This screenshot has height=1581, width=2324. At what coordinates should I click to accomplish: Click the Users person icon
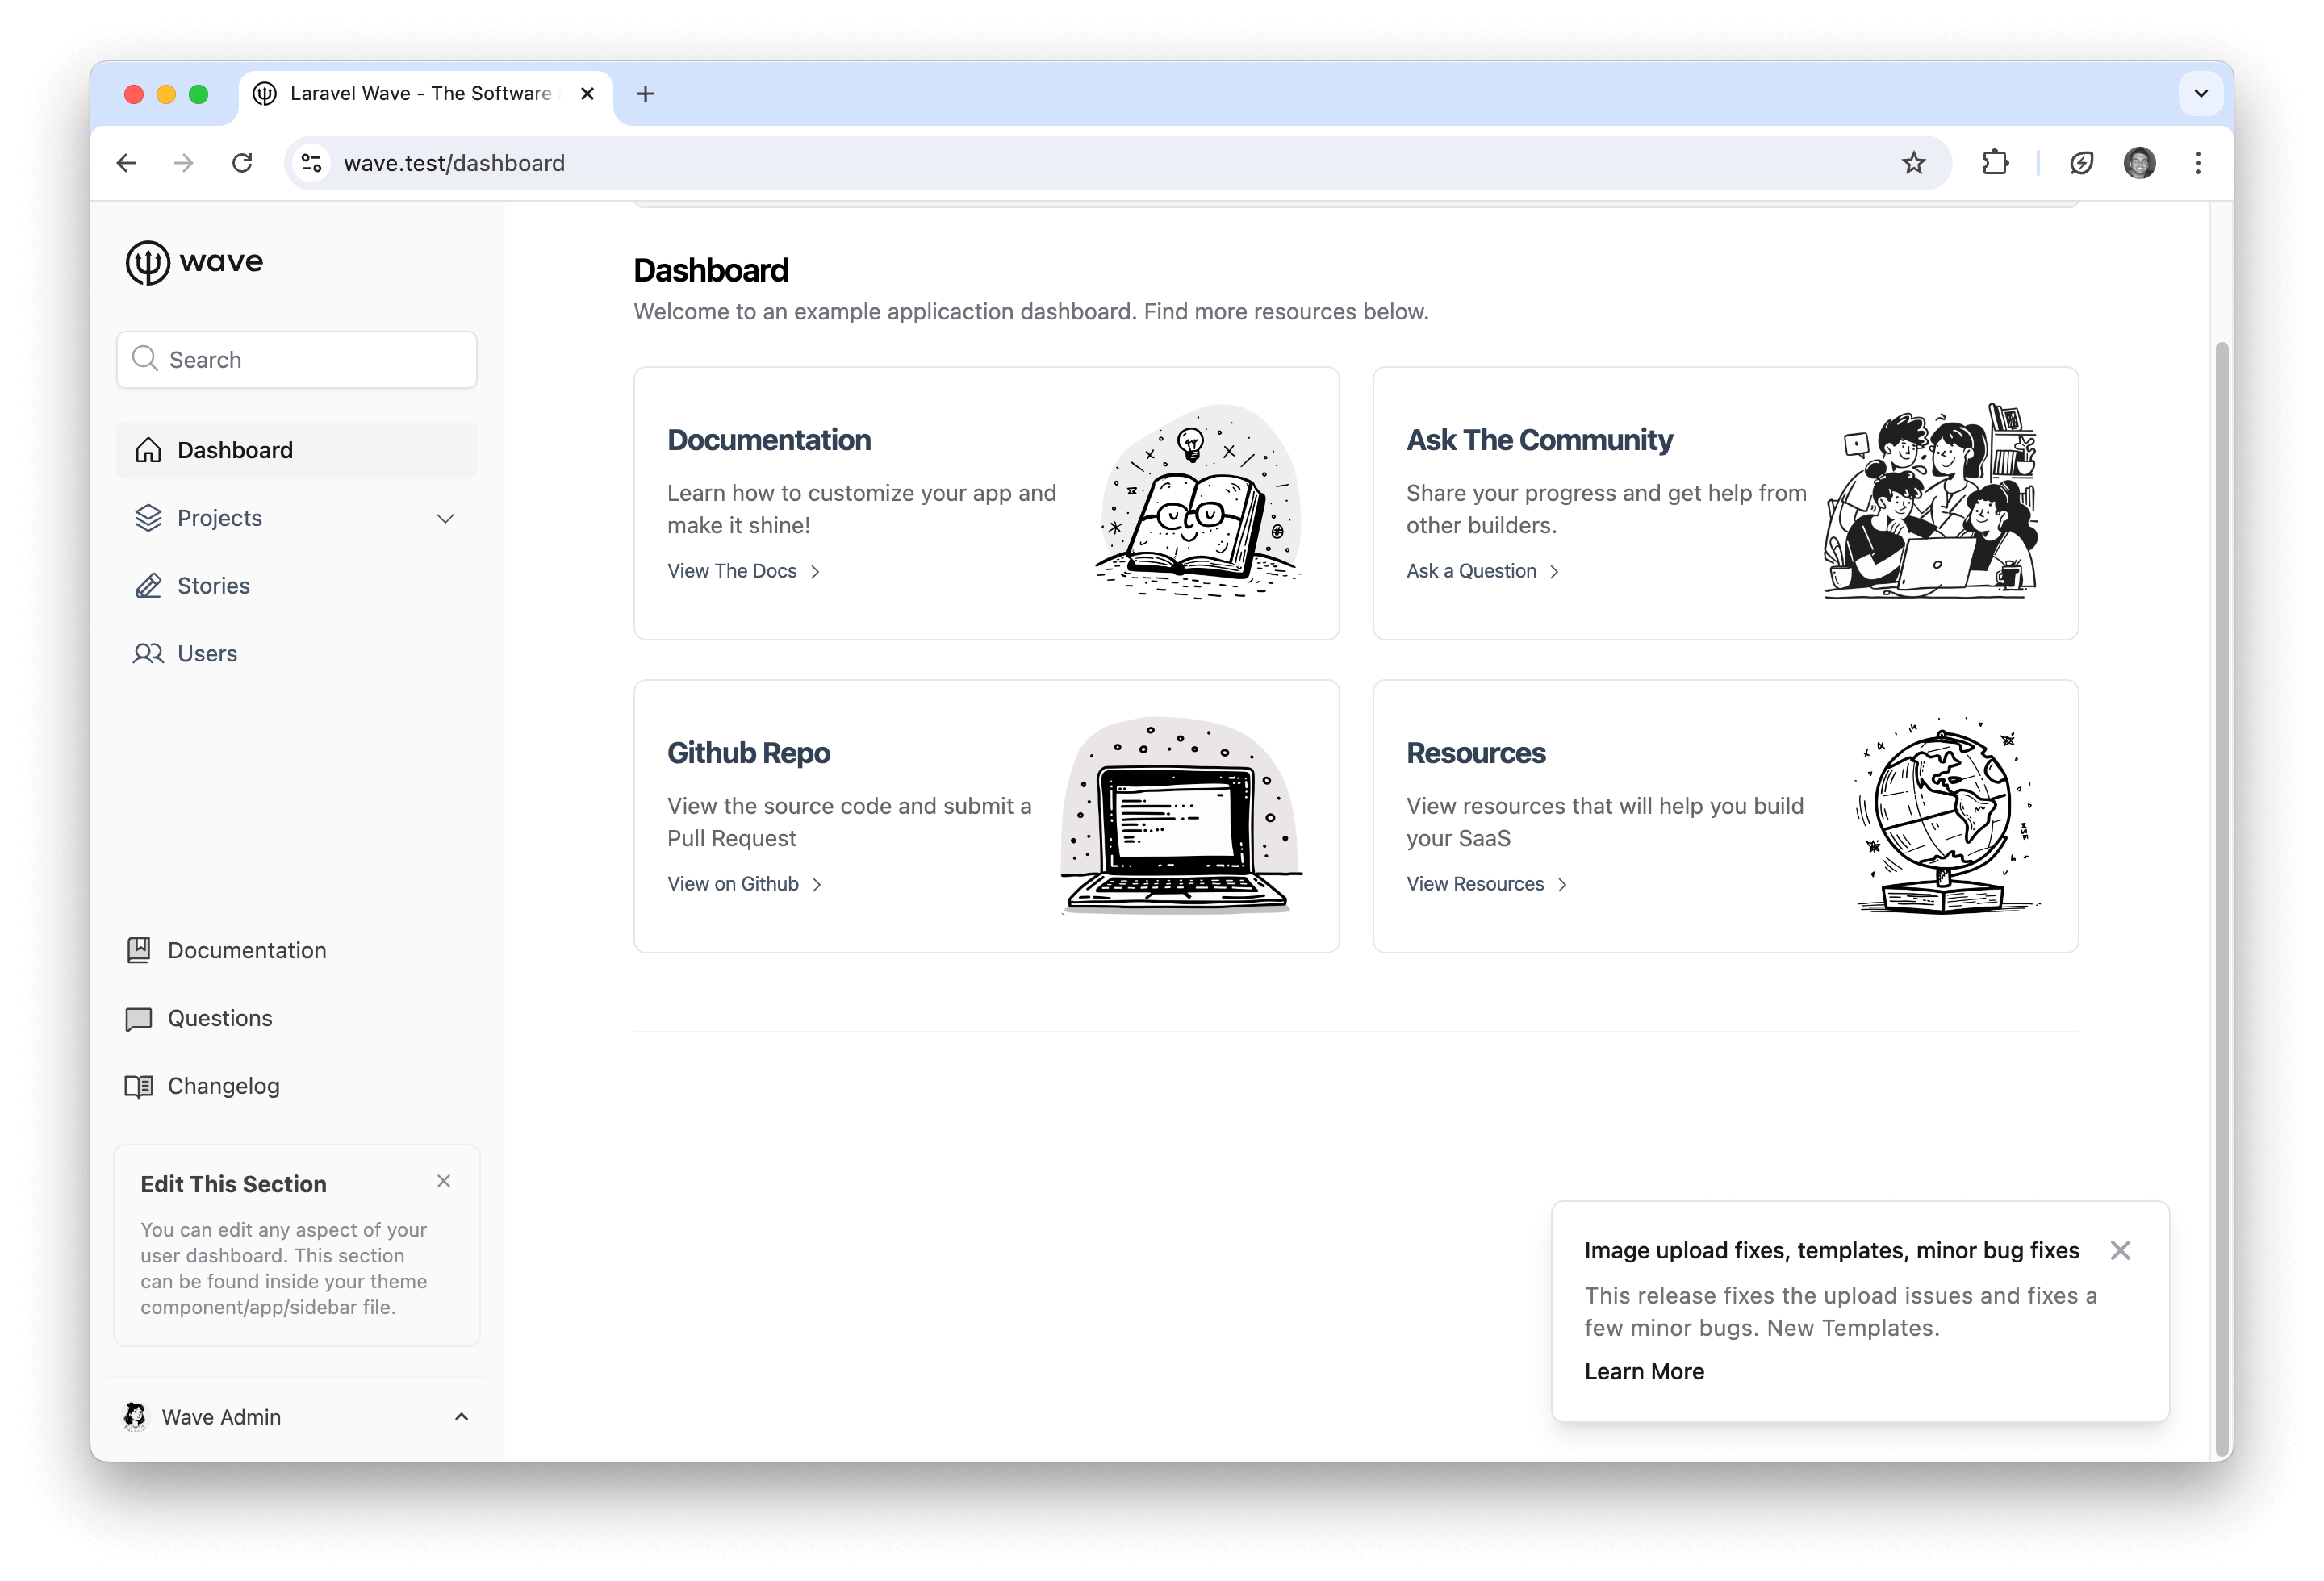pyautogui.click(x=148, y=653)
